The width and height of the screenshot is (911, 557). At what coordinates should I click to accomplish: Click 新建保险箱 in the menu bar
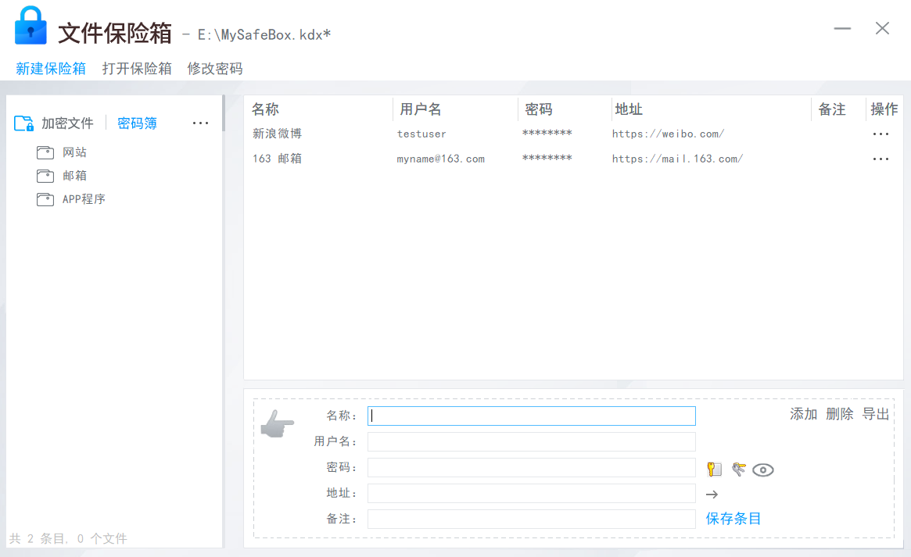point(51,69)
